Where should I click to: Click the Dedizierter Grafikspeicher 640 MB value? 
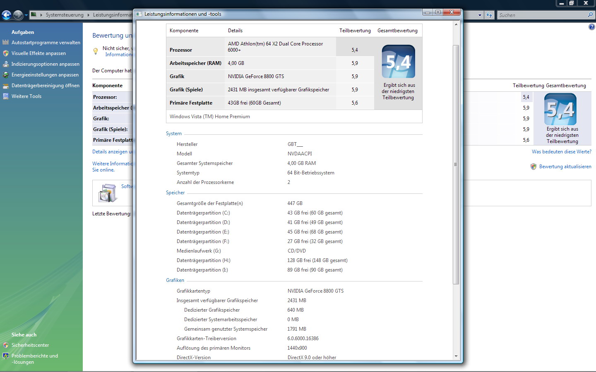(296, 310)
